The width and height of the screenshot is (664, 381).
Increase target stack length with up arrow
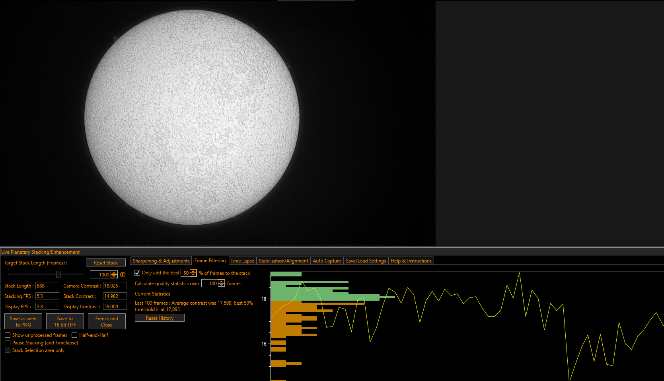(114, 273)
